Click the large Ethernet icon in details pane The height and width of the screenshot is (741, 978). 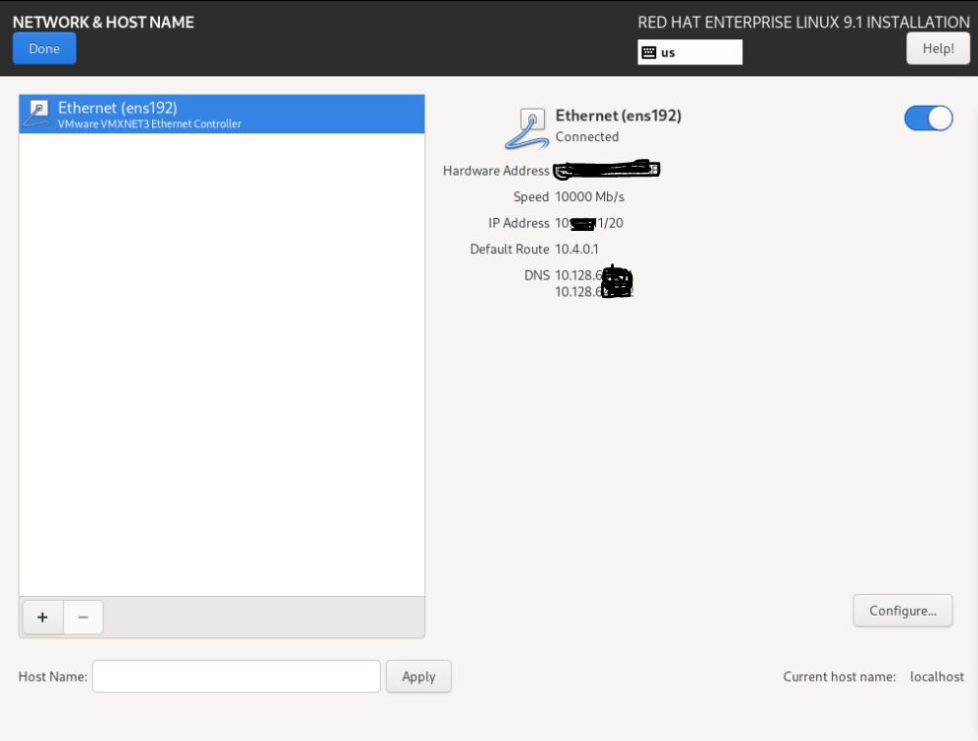click(527, 128)
